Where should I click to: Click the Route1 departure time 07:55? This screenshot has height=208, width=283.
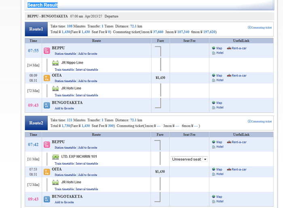[x=33, y=51]
